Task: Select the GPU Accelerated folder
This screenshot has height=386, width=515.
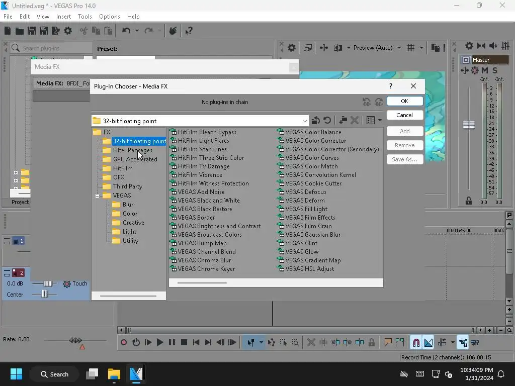Action: 135,159
